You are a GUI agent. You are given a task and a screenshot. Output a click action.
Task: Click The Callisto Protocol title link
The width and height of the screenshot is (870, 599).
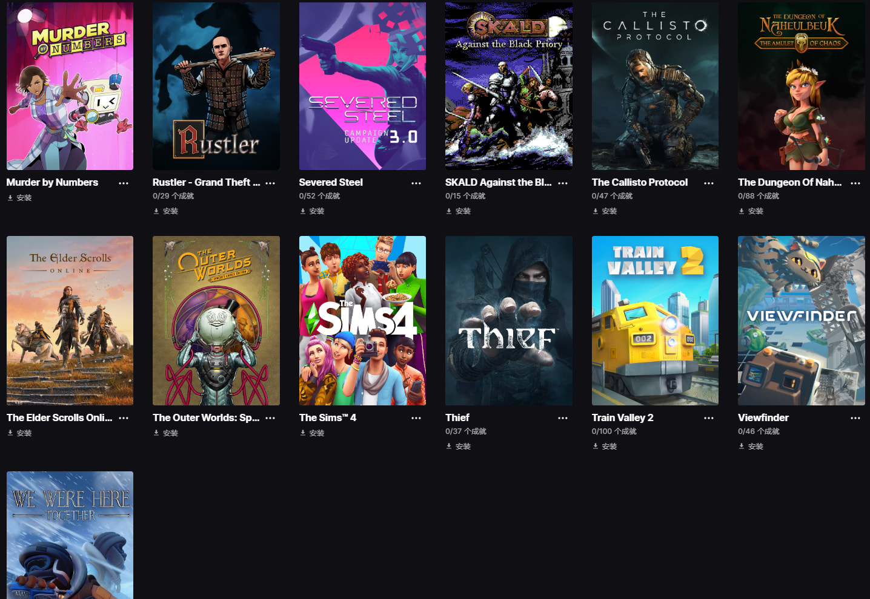point(640,182)
